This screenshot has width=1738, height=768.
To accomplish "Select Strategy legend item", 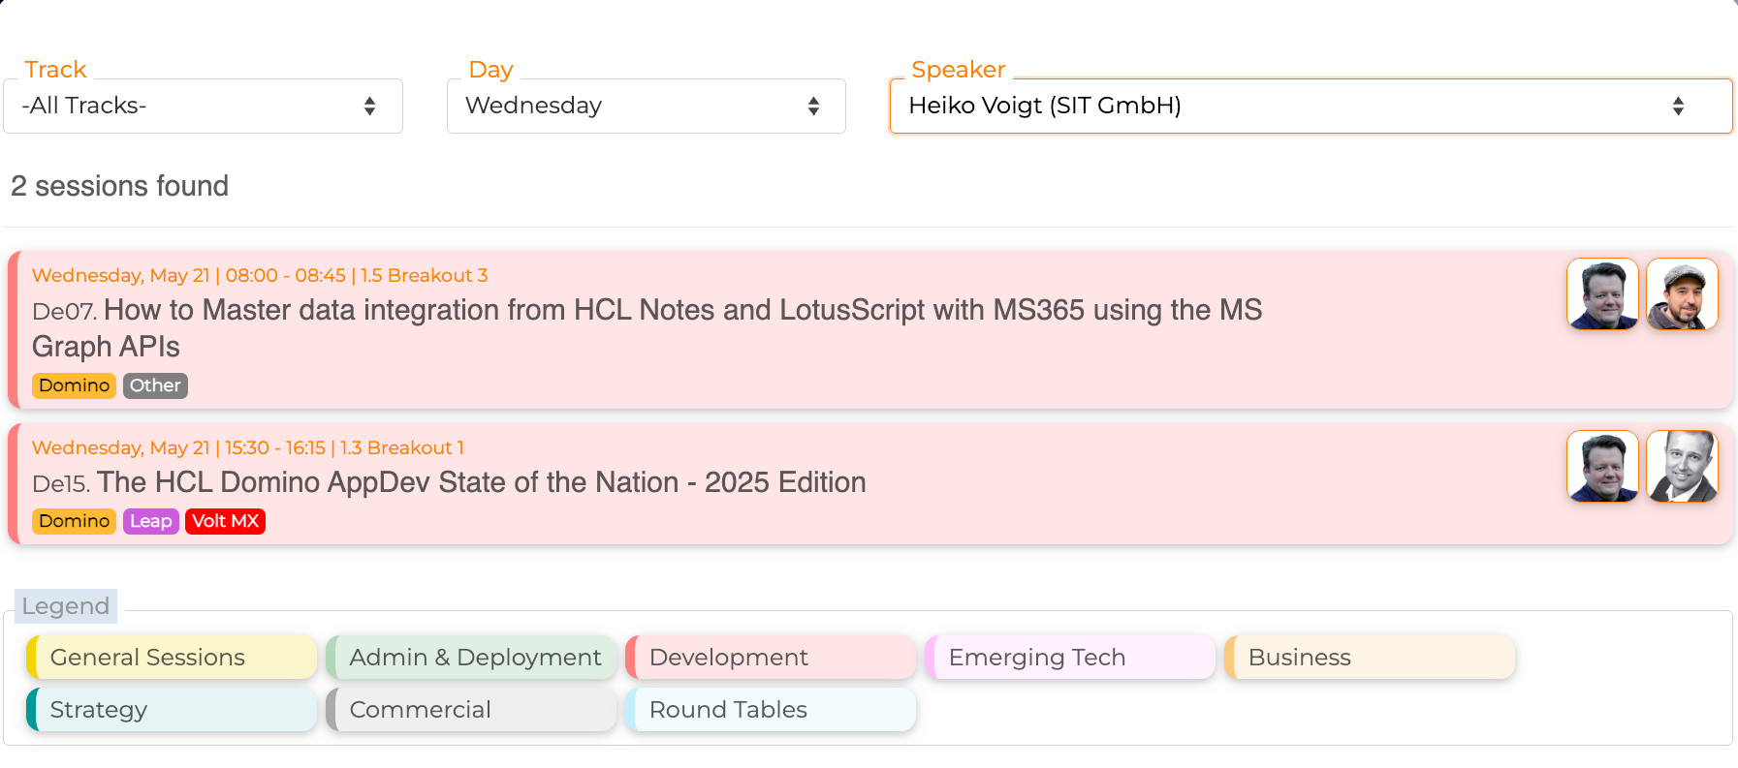I will (x=172, y=710).
